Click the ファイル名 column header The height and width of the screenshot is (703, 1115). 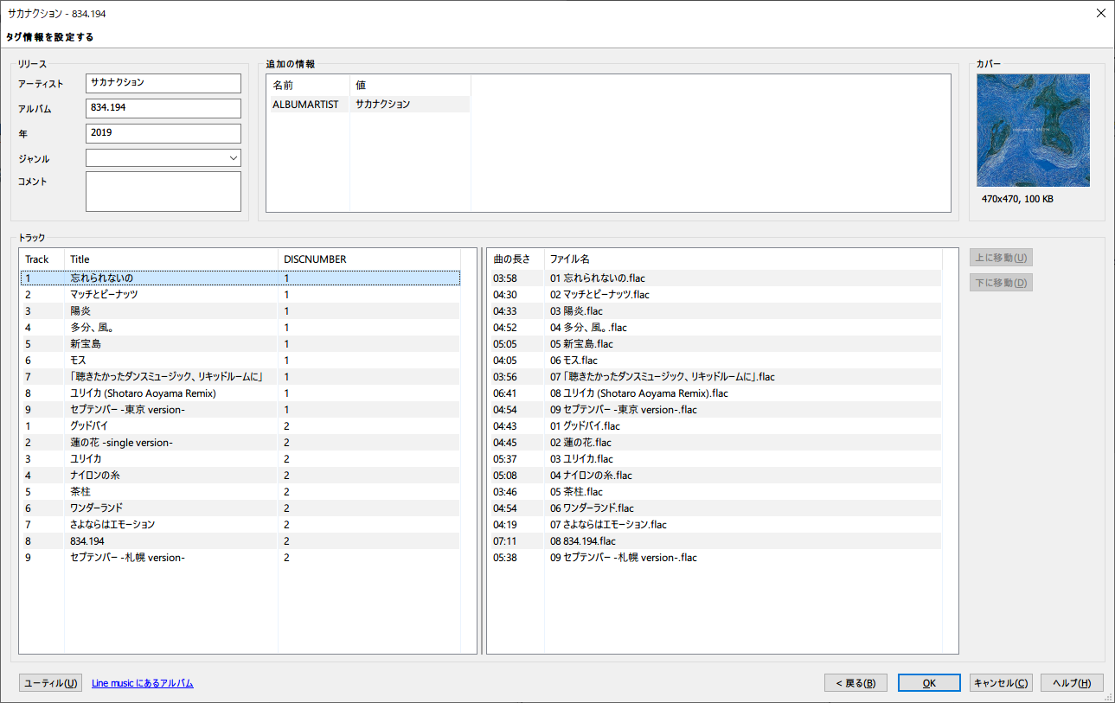(x=743, y=259)
